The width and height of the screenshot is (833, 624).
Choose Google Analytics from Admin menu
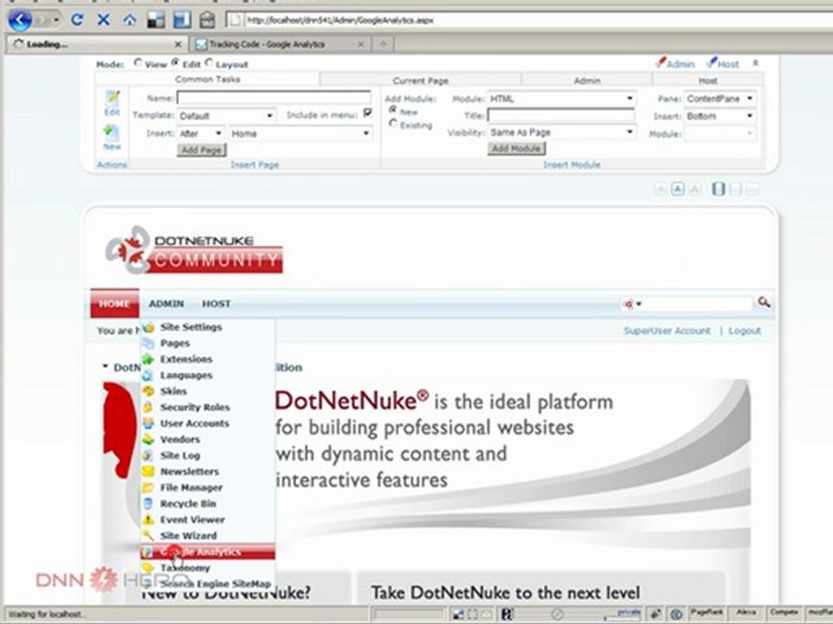207,552
